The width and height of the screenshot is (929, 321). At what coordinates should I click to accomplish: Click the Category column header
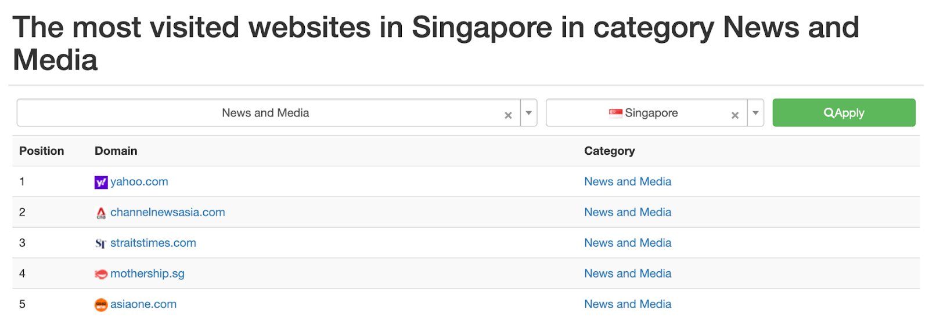pos(610,151)
